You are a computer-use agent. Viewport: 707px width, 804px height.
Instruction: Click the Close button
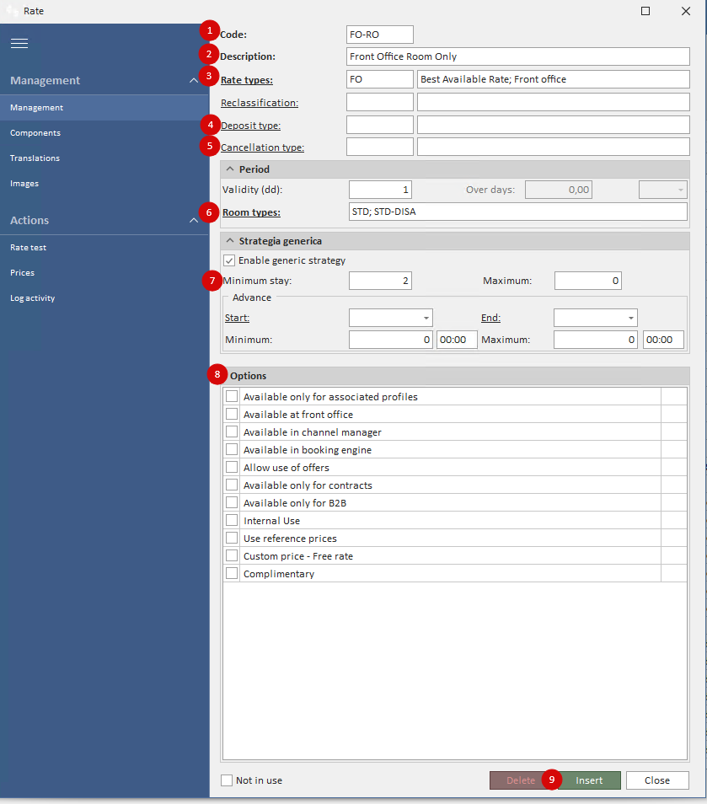point(657,780)
